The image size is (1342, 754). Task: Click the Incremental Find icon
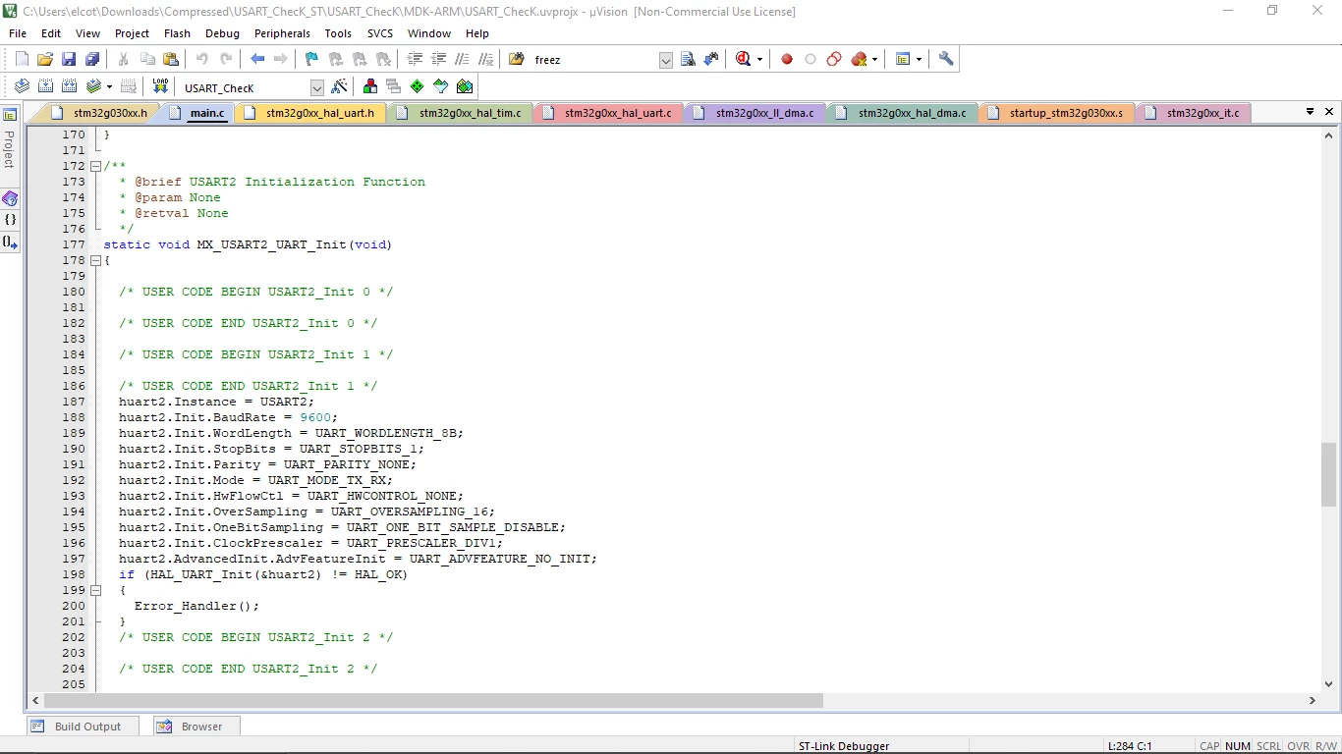point(711,59)
